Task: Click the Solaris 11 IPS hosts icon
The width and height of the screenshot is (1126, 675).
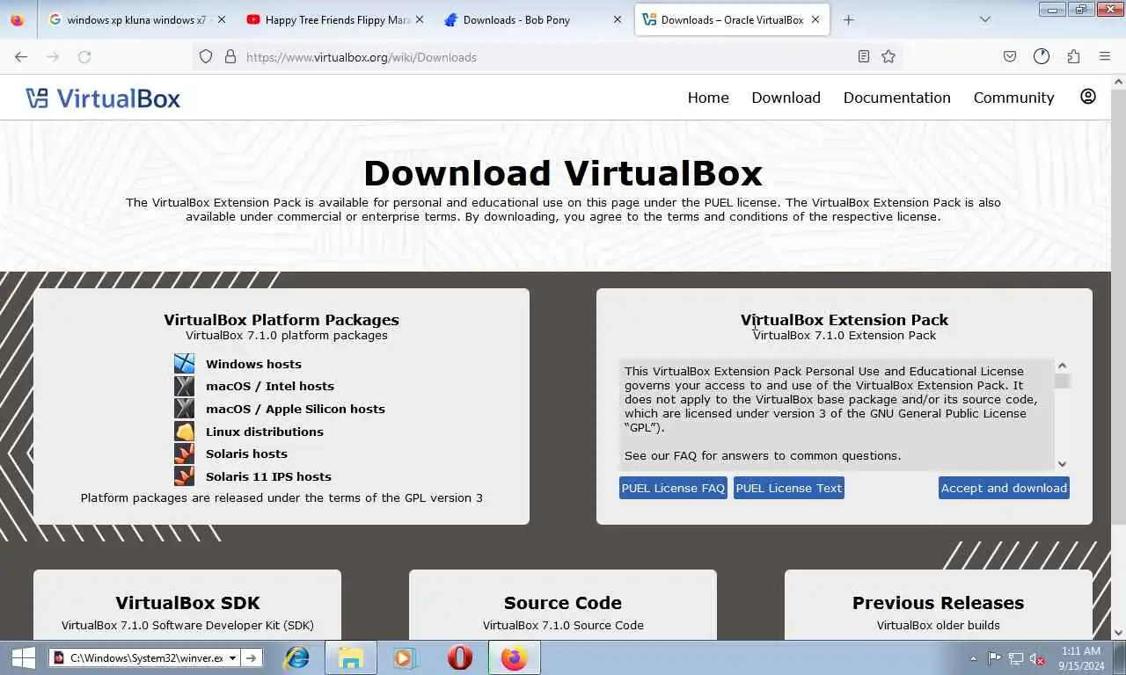Action: [184, 476]
